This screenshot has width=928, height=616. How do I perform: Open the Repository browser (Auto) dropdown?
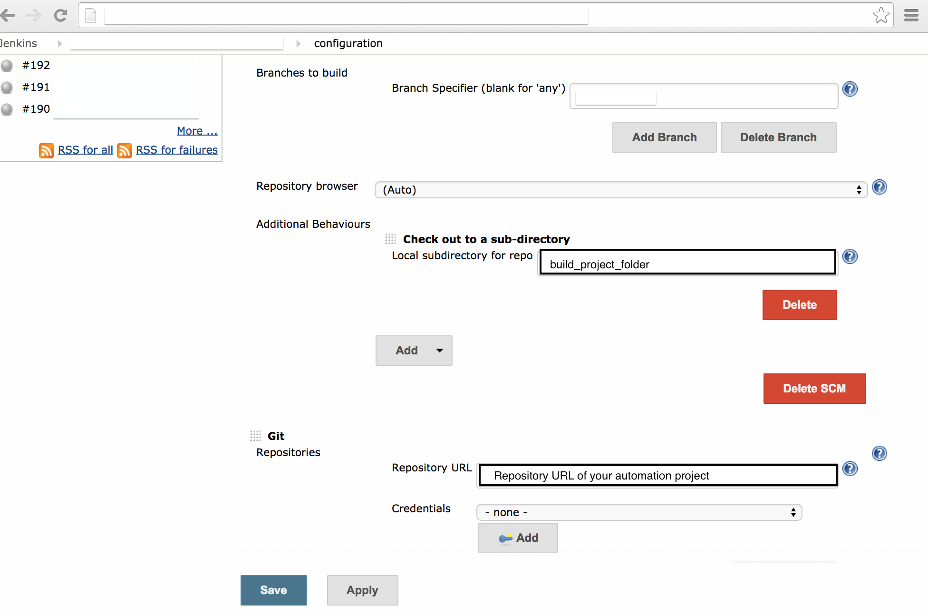(620, 190)
